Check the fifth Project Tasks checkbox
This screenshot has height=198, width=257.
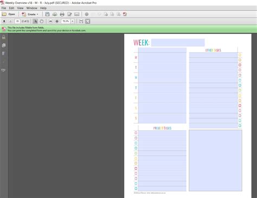click(x=136, y=153)
